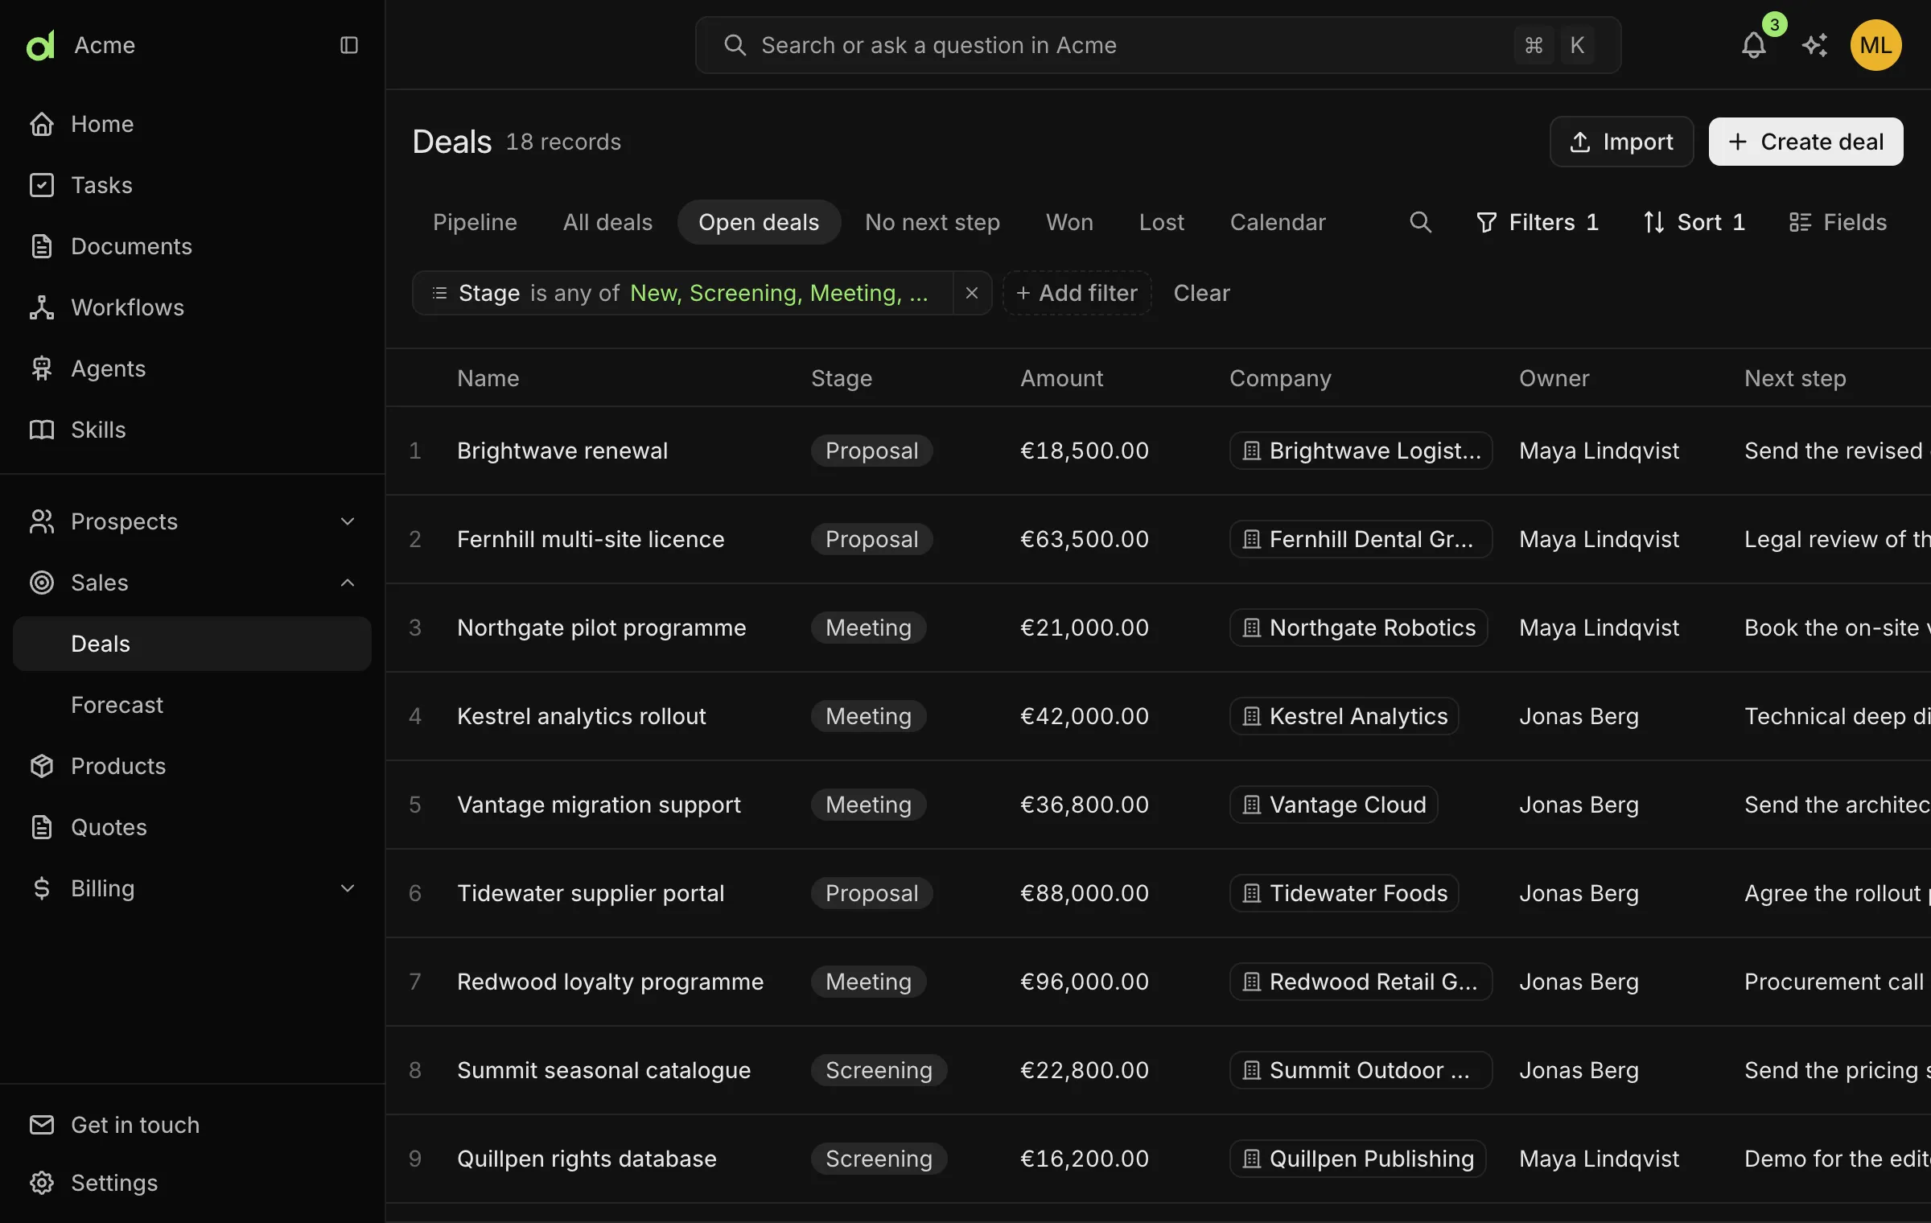The height and width of the screenshot is (1223, 1931).
Task: Open Skills in the sidebar
Action: [192, 430]
